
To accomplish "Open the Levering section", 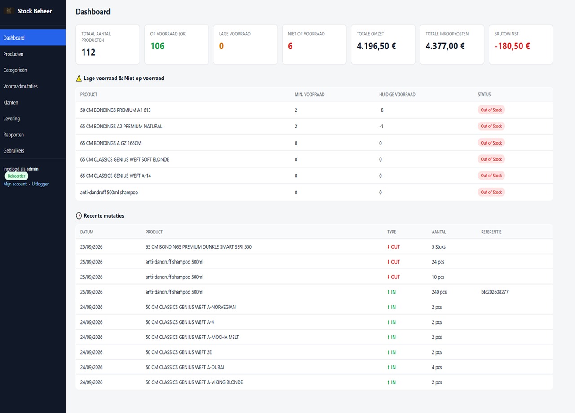I will click(33, 119).
